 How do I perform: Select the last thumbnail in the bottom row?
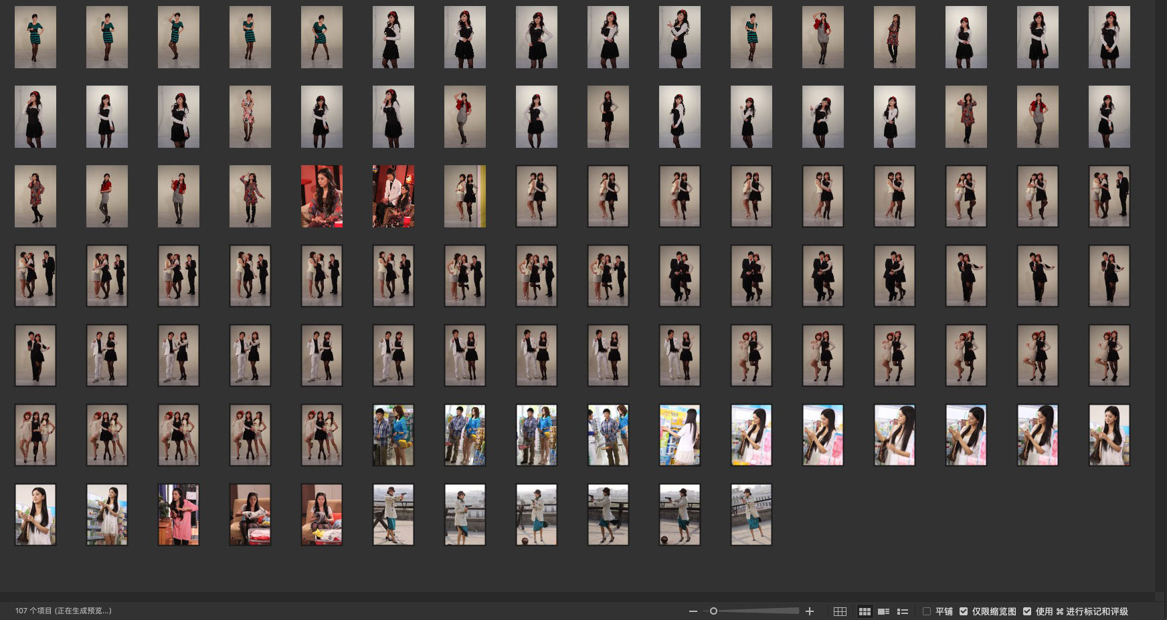click(x=751, y=514)
